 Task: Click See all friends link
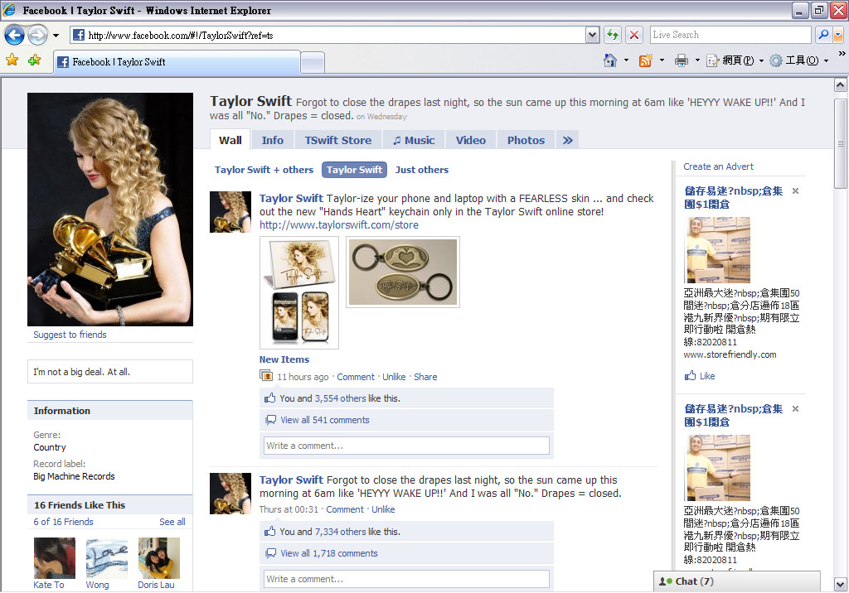tap(172, 522)
